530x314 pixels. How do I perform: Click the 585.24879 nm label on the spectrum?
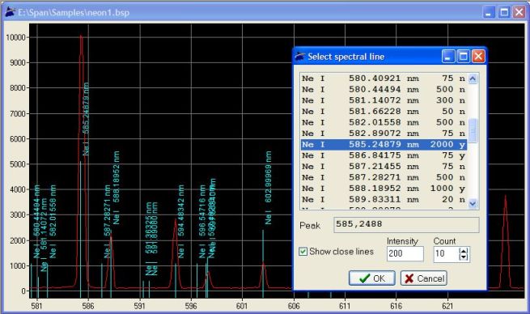tap(86, 119)
